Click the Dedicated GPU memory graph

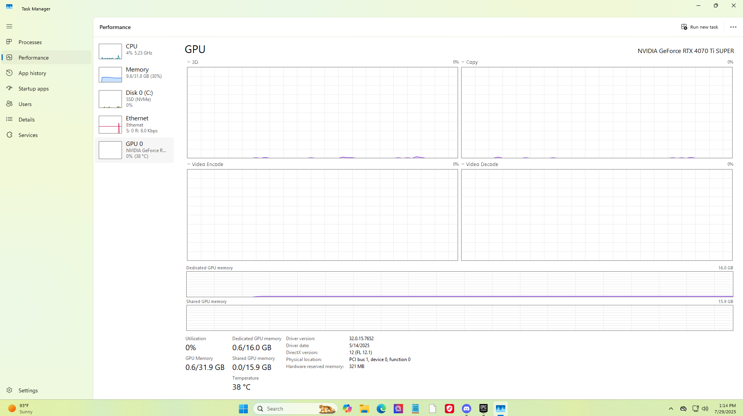click(x=460, y=284)
